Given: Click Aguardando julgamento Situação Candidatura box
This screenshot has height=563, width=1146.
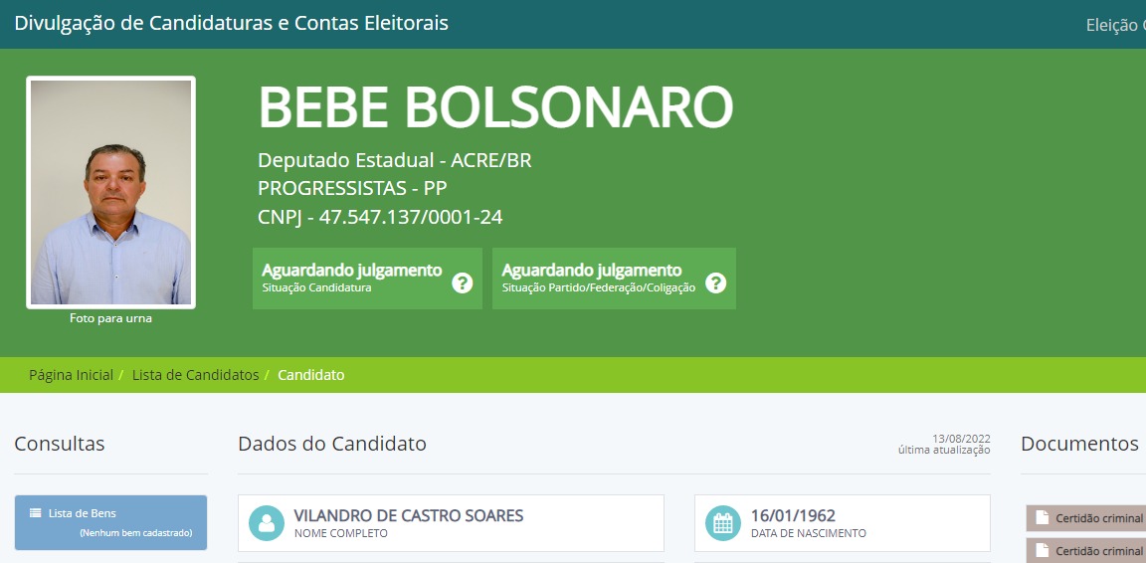Looking at the screenshot, I should coord(352,279).
